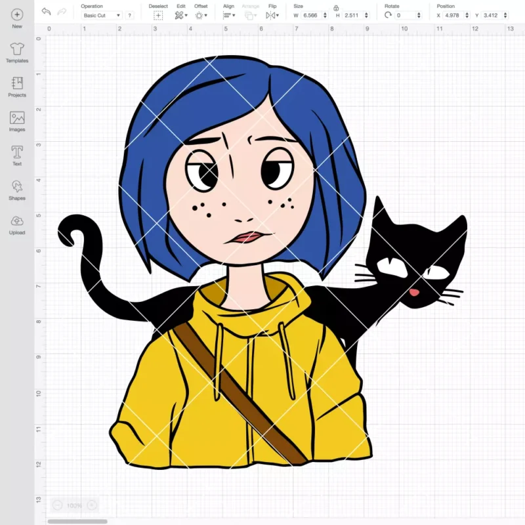Expand the Offset options
Image resolution: width=525 pixels, height=525 pixels.
201,15
